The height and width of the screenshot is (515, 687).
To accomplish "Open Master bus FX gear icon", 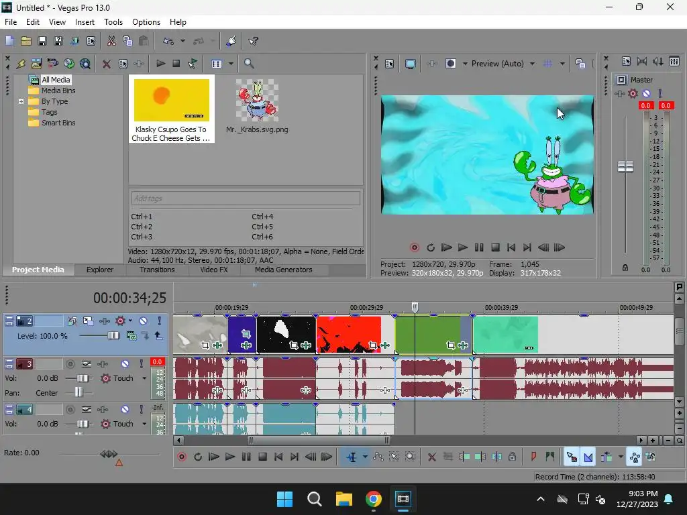I will point(633,93).
